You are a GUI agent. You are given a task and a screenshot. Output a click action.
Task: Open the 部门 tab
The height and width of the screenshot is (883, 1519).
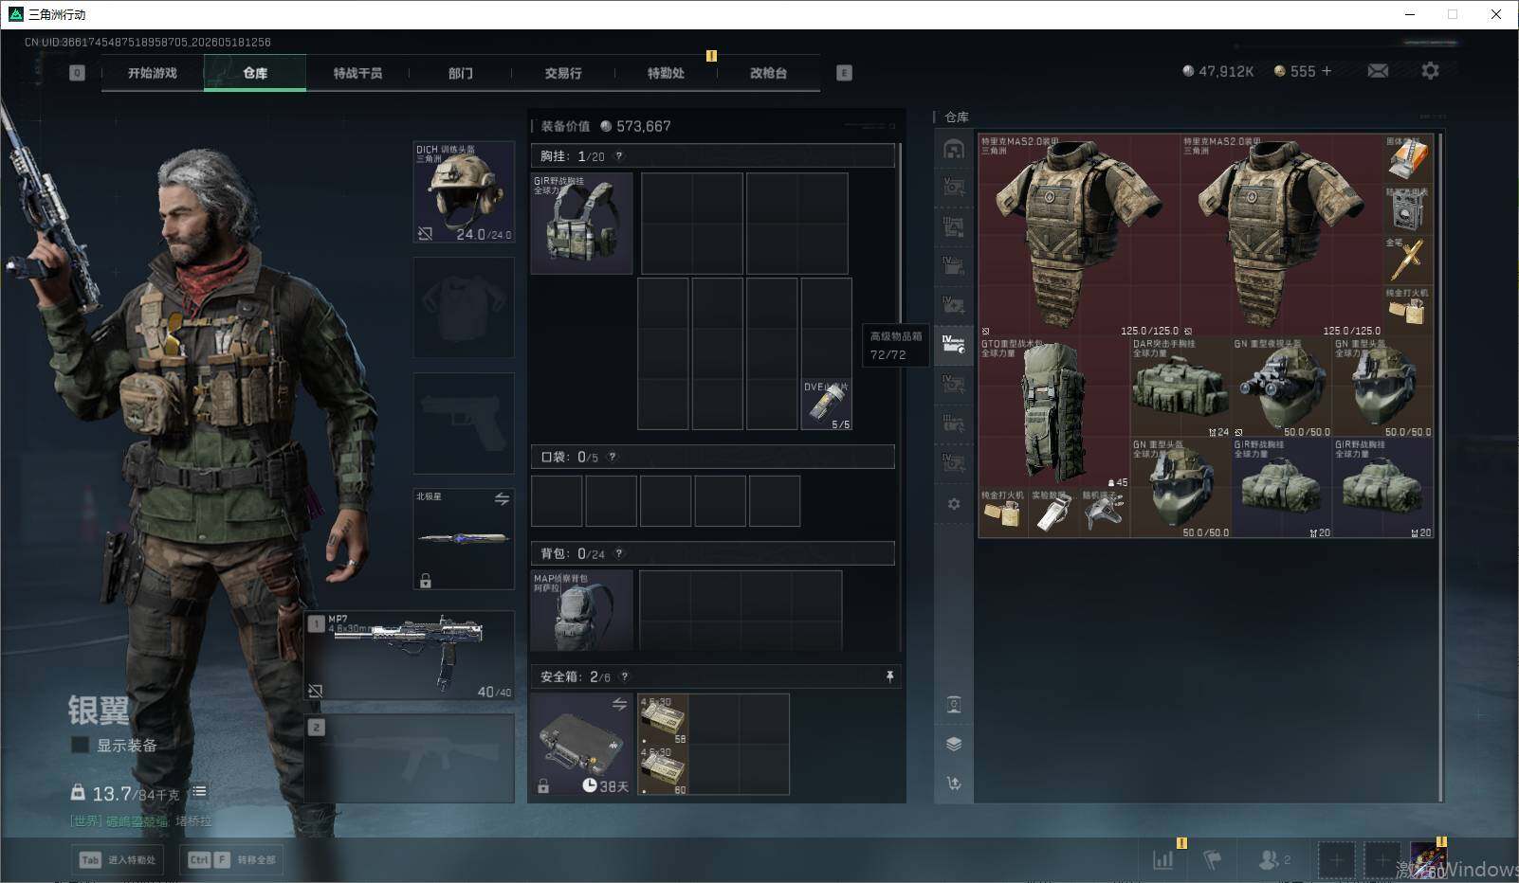tap(461, 73)
